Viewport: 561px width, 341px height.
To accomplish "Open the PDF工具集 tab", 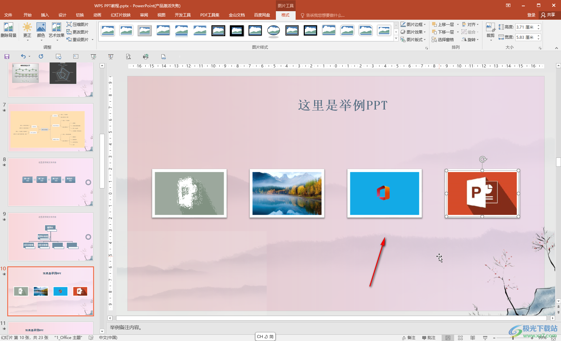I will (x=210, y=15).
